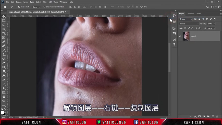Open the File menu
222x125 pixels.
click(7, 2)
